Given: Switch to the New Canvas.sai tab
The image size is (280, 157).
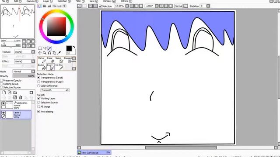Looking at the screenshot, I should [94, 153].
